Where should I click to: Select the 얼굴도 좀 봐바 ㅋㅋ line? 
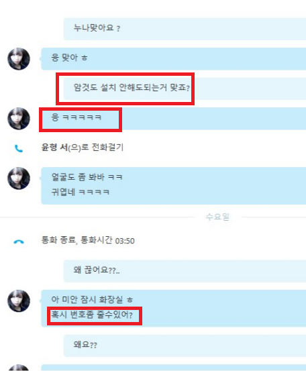point(87,177)
